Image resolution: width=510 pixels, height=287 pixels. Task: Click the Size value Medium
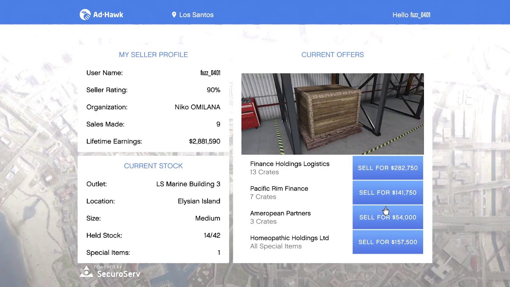208,218
